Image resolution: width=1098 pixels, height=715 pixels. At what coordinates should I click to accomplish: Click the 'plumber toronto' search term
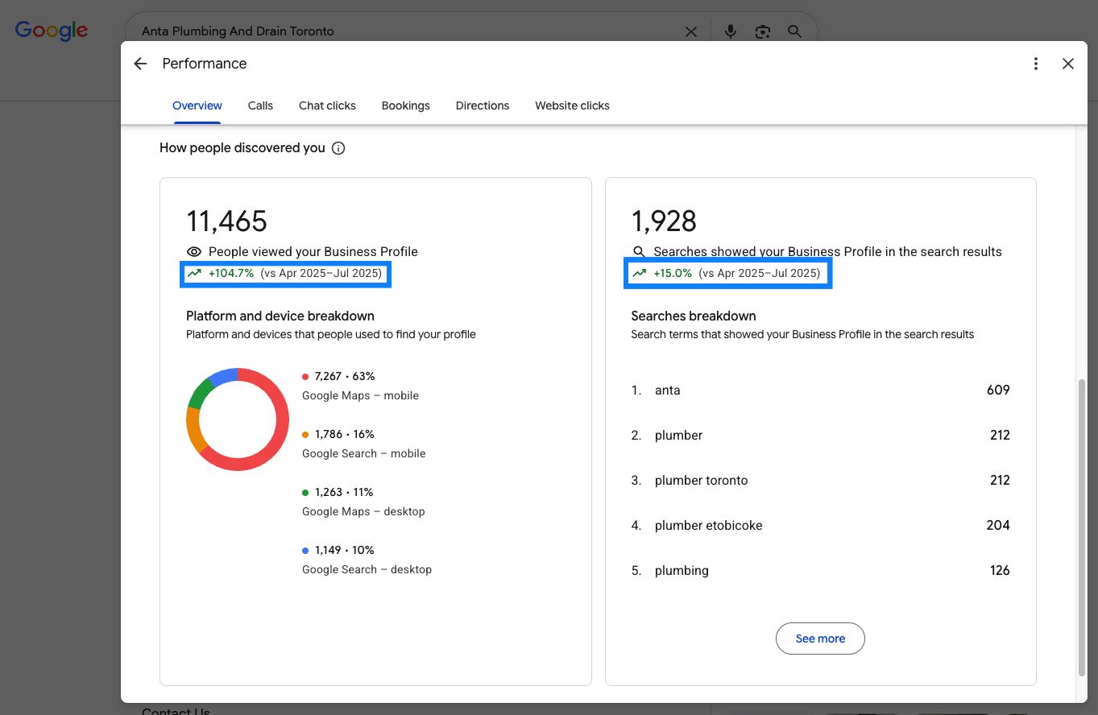pos(701,480)
